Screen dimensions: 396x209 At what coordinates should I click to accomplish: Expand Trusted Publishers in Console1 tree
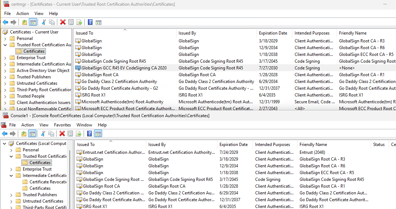(x=11, y=195)
